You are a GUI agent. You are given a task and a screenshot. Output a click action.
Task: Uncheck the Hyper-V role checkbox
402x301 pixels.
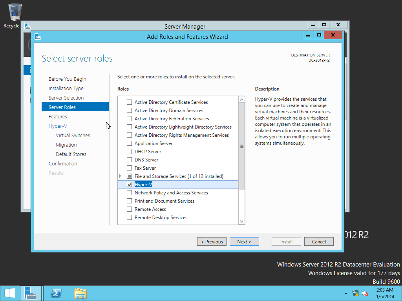click(x=130, y=184)
